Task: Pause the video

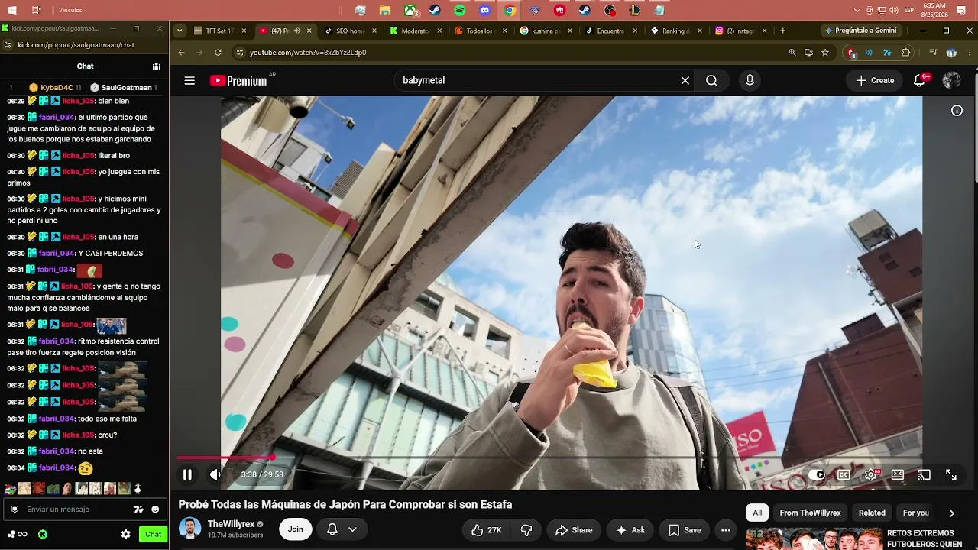Action: 187,474
